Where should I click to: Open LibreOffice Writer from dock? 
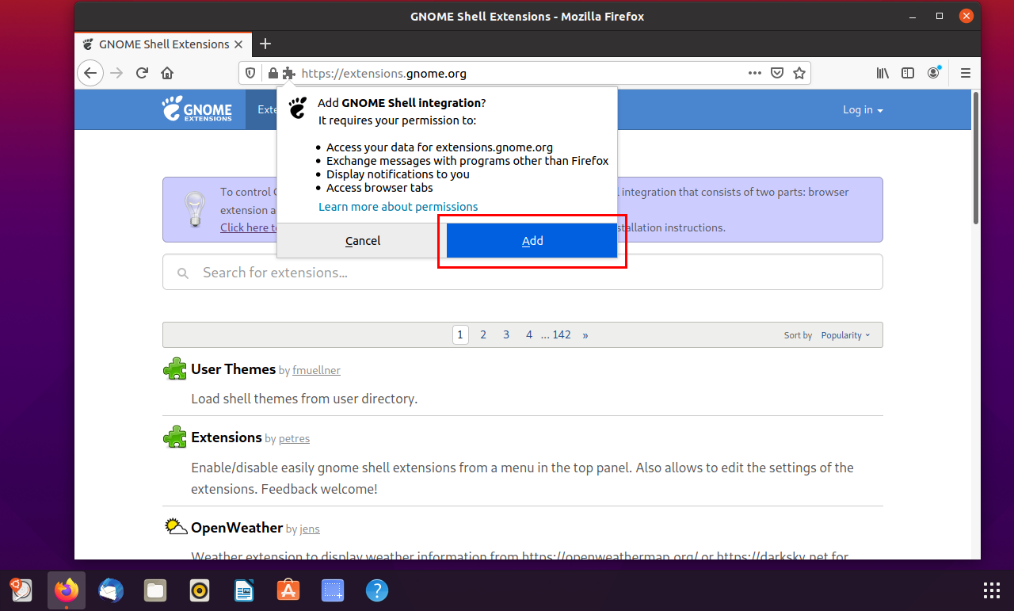coord(244,590)
